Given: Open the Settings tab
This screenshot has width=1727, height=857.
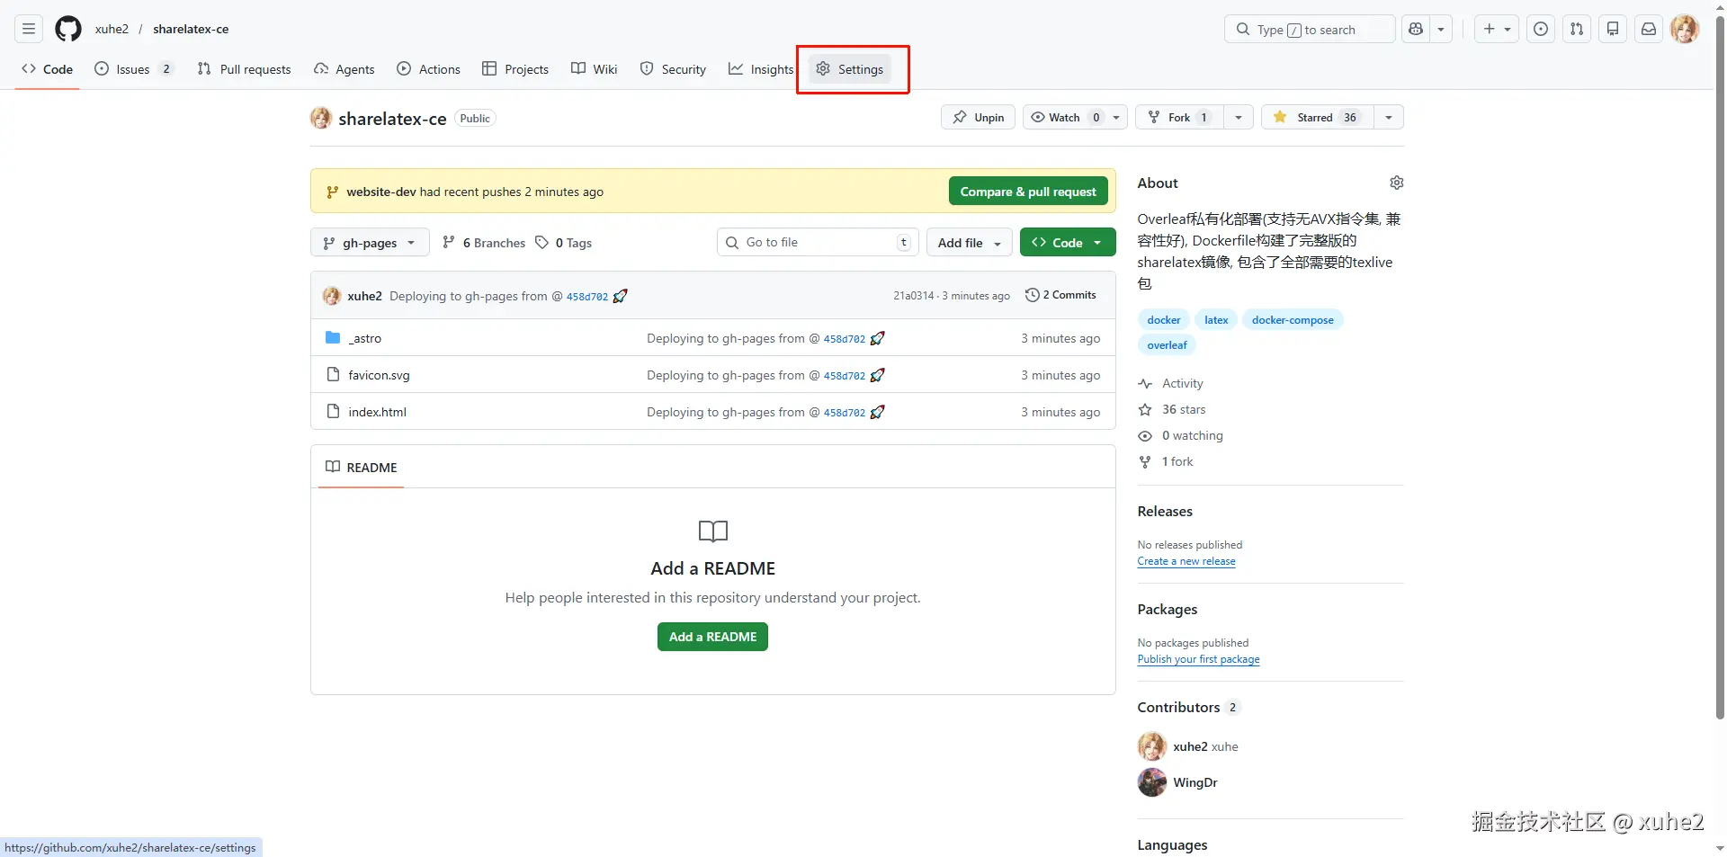Looking at the screenshot, I should 850,69.
